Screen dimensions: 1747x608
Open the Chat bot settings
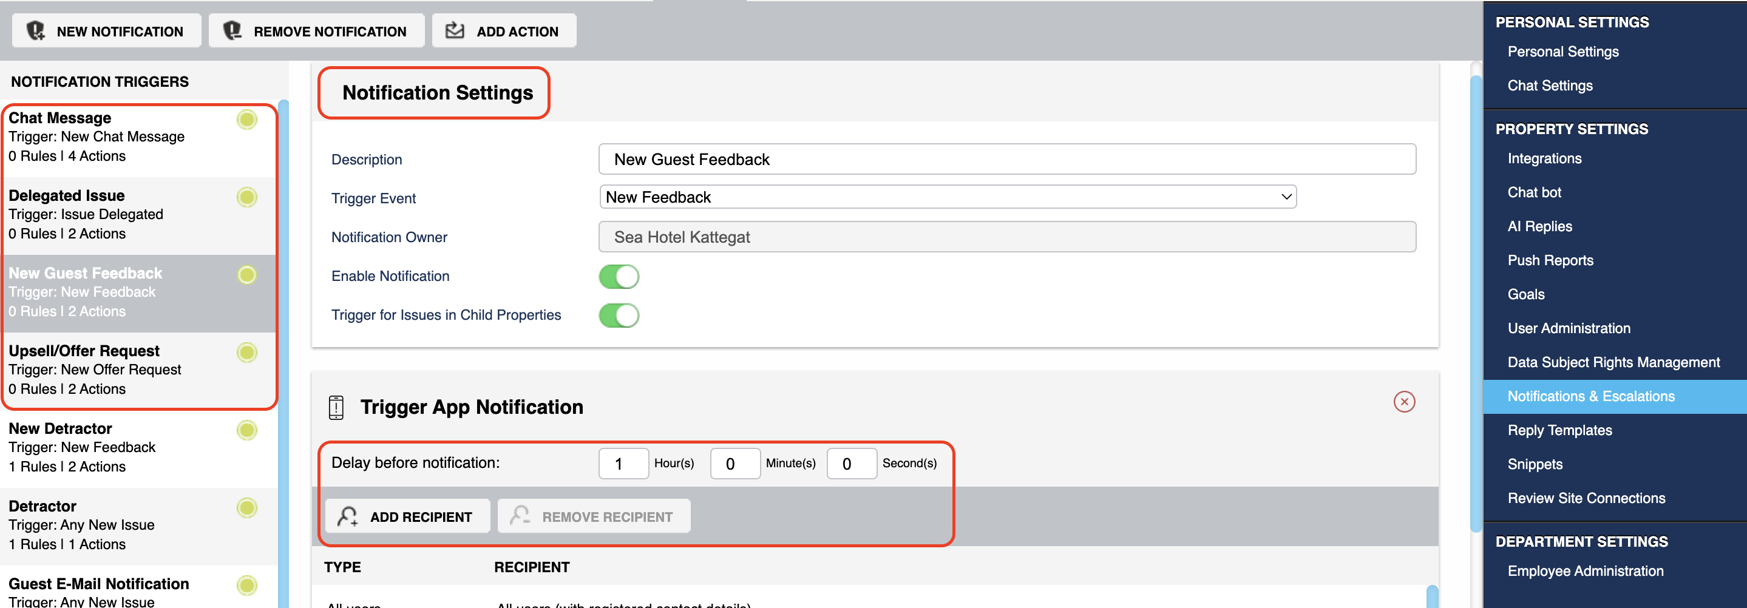coord(1534,192)
